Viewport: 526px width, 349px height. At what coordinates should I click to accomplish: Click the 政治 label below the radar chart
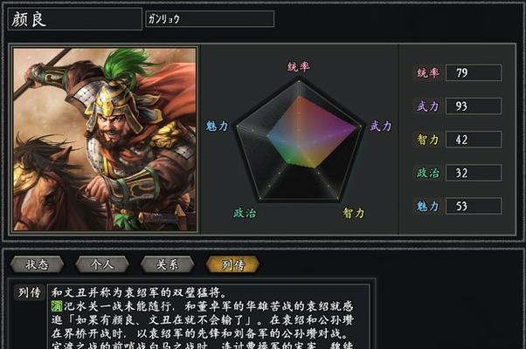(245, 213)
